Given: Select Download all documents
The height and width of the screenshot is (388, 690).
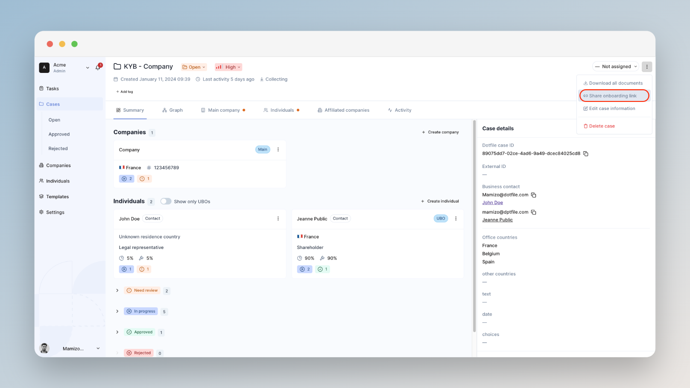Looking at the screenshot, I should [614, 83].
